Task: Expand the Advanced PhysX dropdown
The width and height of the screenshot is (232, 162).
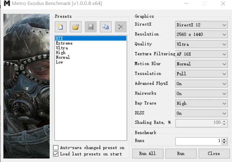Action: click(201, 84)
